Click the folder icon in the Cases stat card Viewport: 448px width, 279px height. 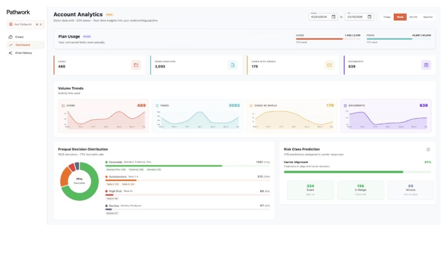[x=136, y=65]
